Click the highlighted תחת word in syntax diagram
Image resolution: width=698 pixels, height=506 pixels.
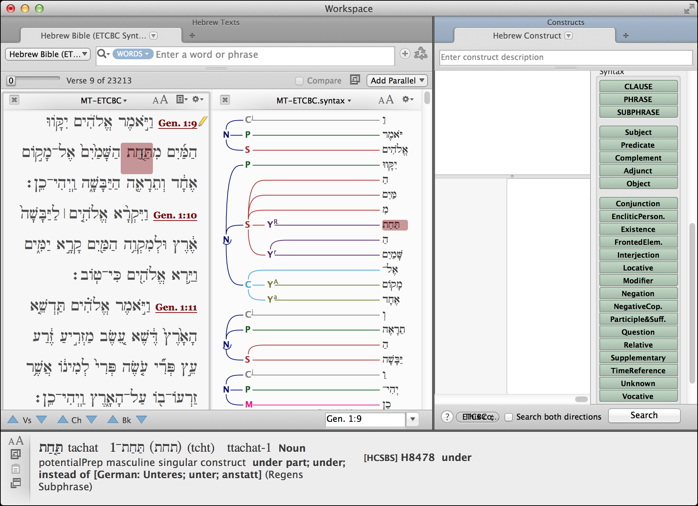click(395, 225)
